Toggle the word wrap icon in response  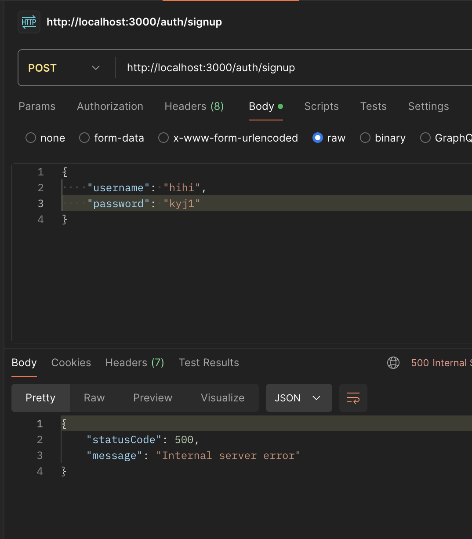tap(353, 398)
